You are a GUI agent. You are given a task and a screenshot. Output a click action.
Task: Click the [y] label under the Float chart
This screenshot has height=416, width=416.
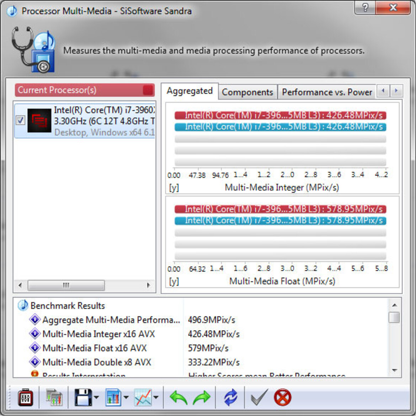coord(174,281)
